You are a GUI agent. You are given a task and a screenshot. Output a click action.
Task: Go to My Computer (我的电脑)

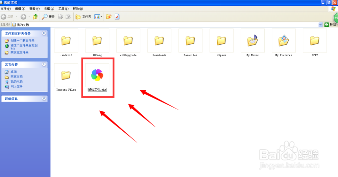tap(16, 82)
